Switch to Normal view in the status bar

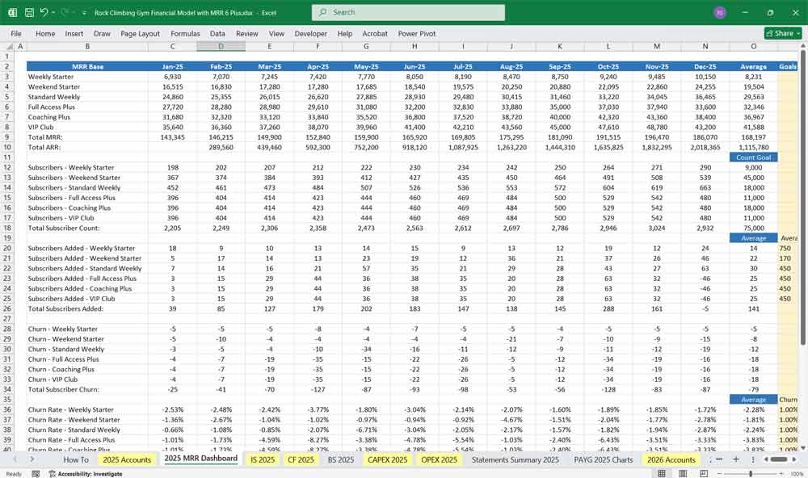click(x=661, y=472)
